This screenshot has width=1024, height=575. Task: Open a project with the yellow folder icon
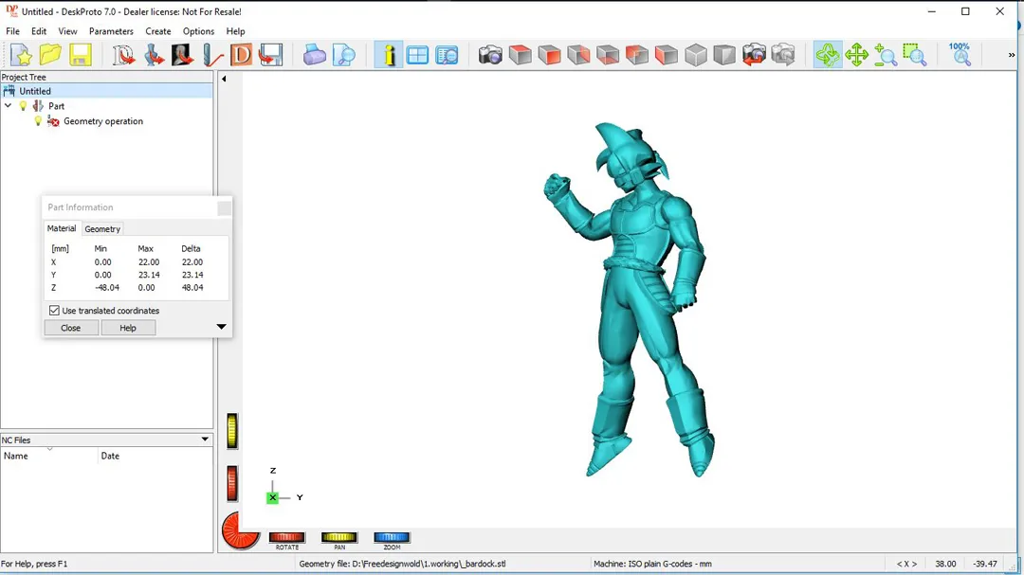[50, 55]
